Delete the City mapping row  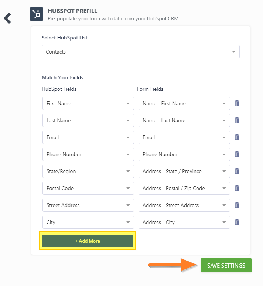pyautogui.click(x=236, y=222)
